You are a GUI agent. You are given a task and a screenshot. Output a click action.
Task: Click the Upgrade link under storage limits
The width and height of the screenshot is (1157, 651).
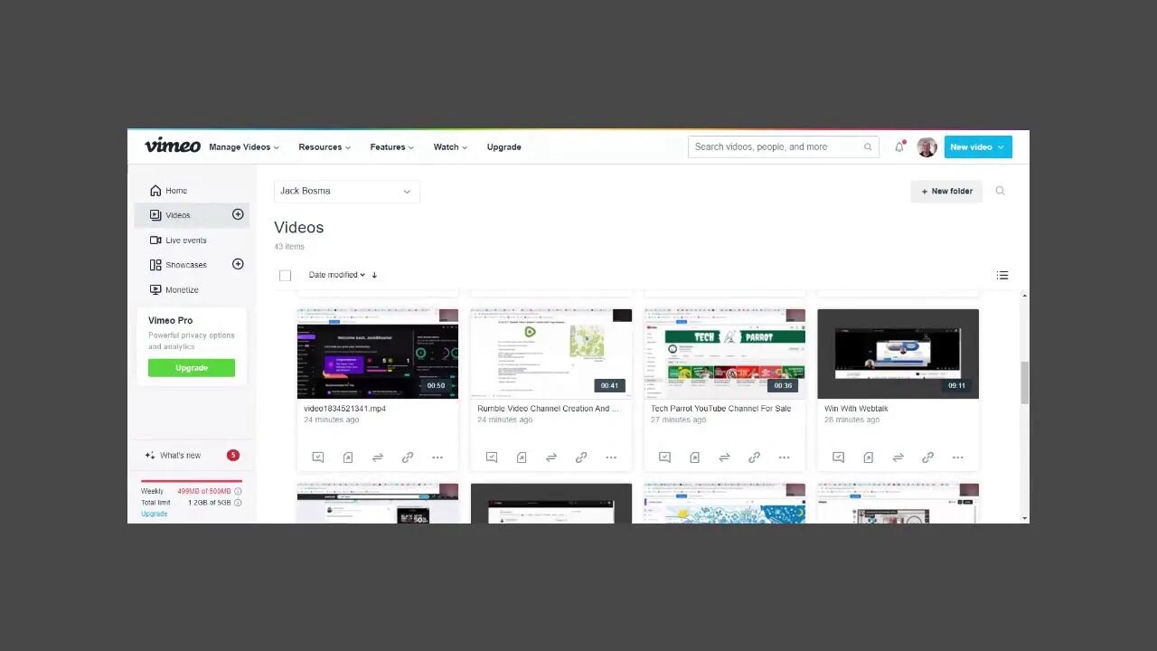click(x=154, y=514)
